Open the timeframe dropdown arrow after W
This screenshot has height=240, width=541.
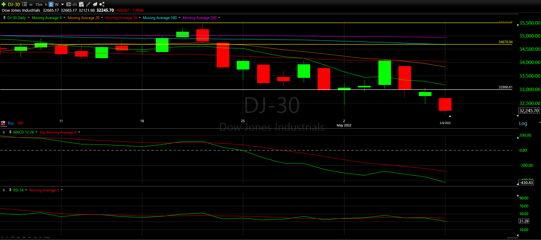pos(62,5)
